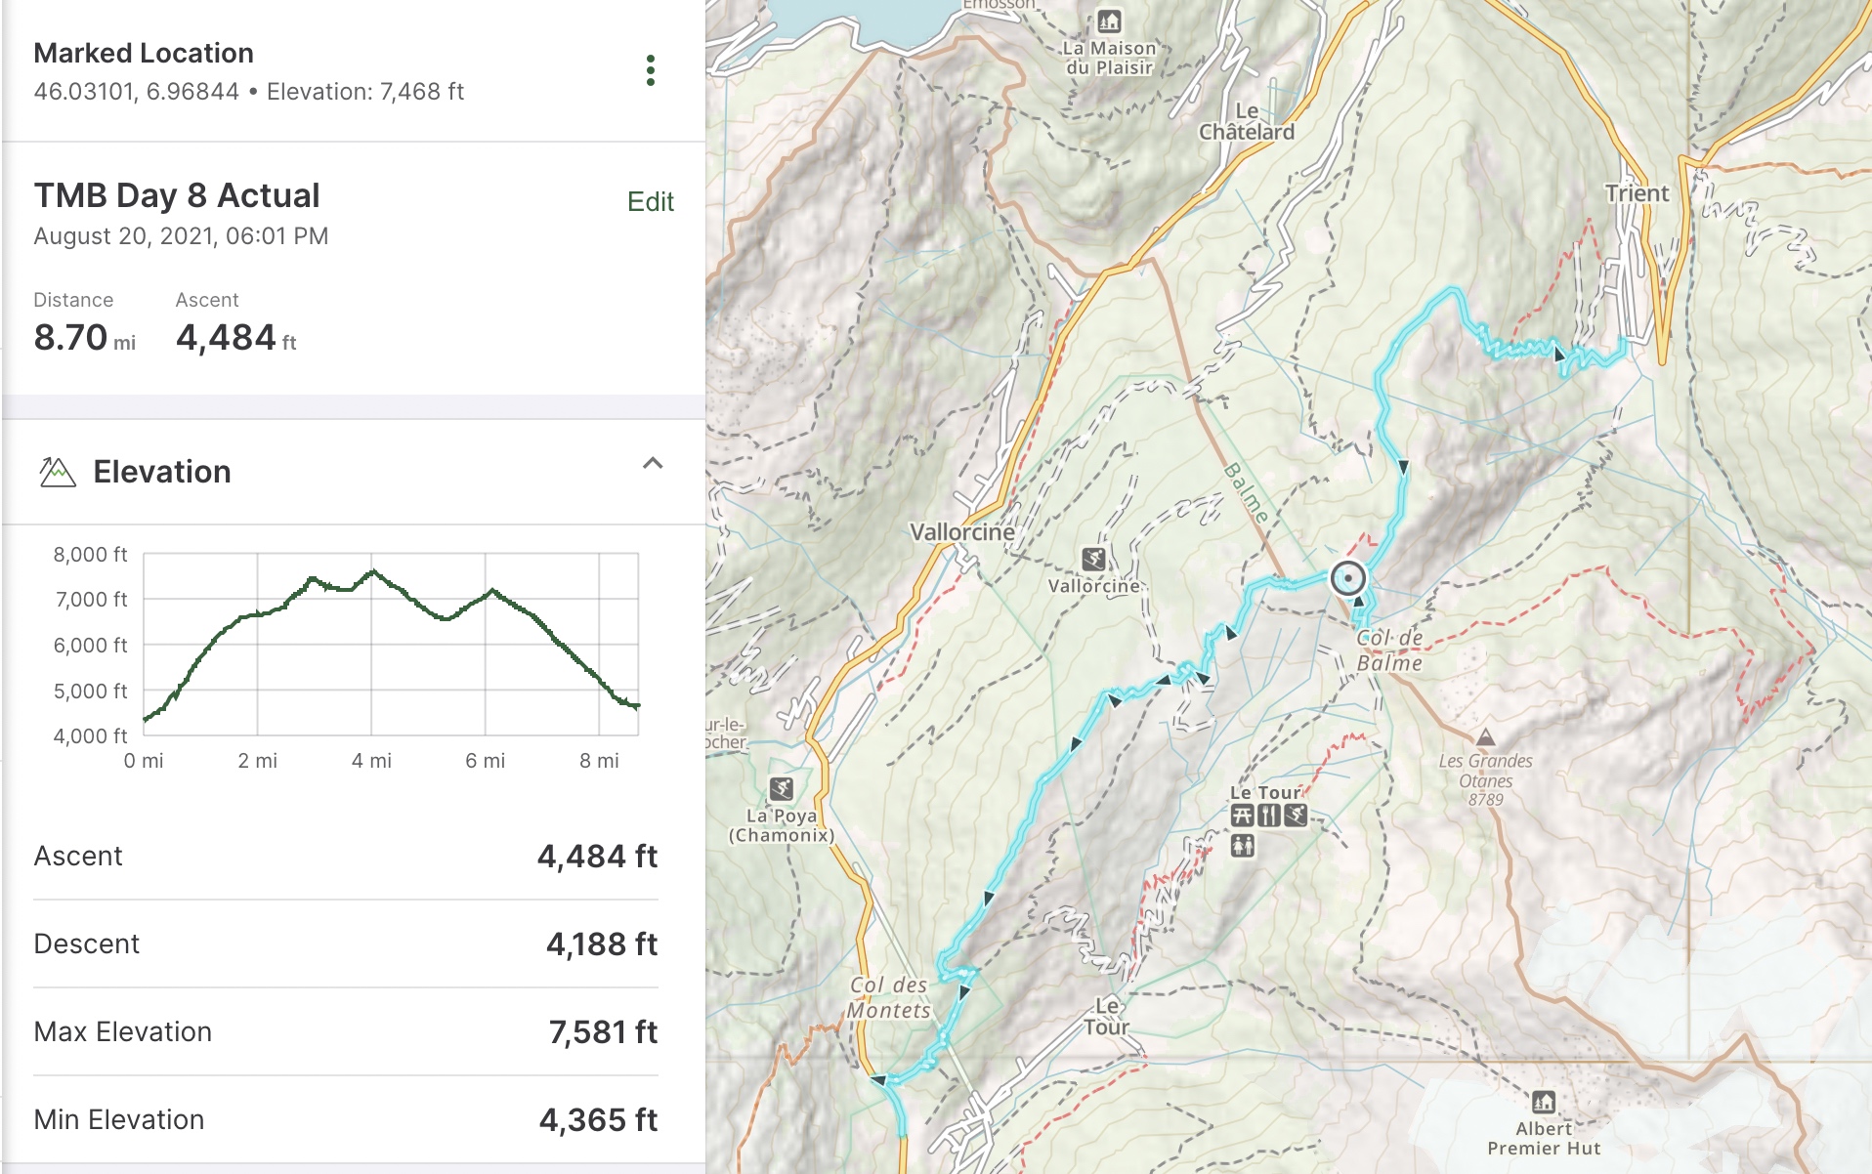Viewport: 1872px width, 1174px height.
Task: Click the La Maison du Plaisir hut icon
Action: coord(1109,21)
